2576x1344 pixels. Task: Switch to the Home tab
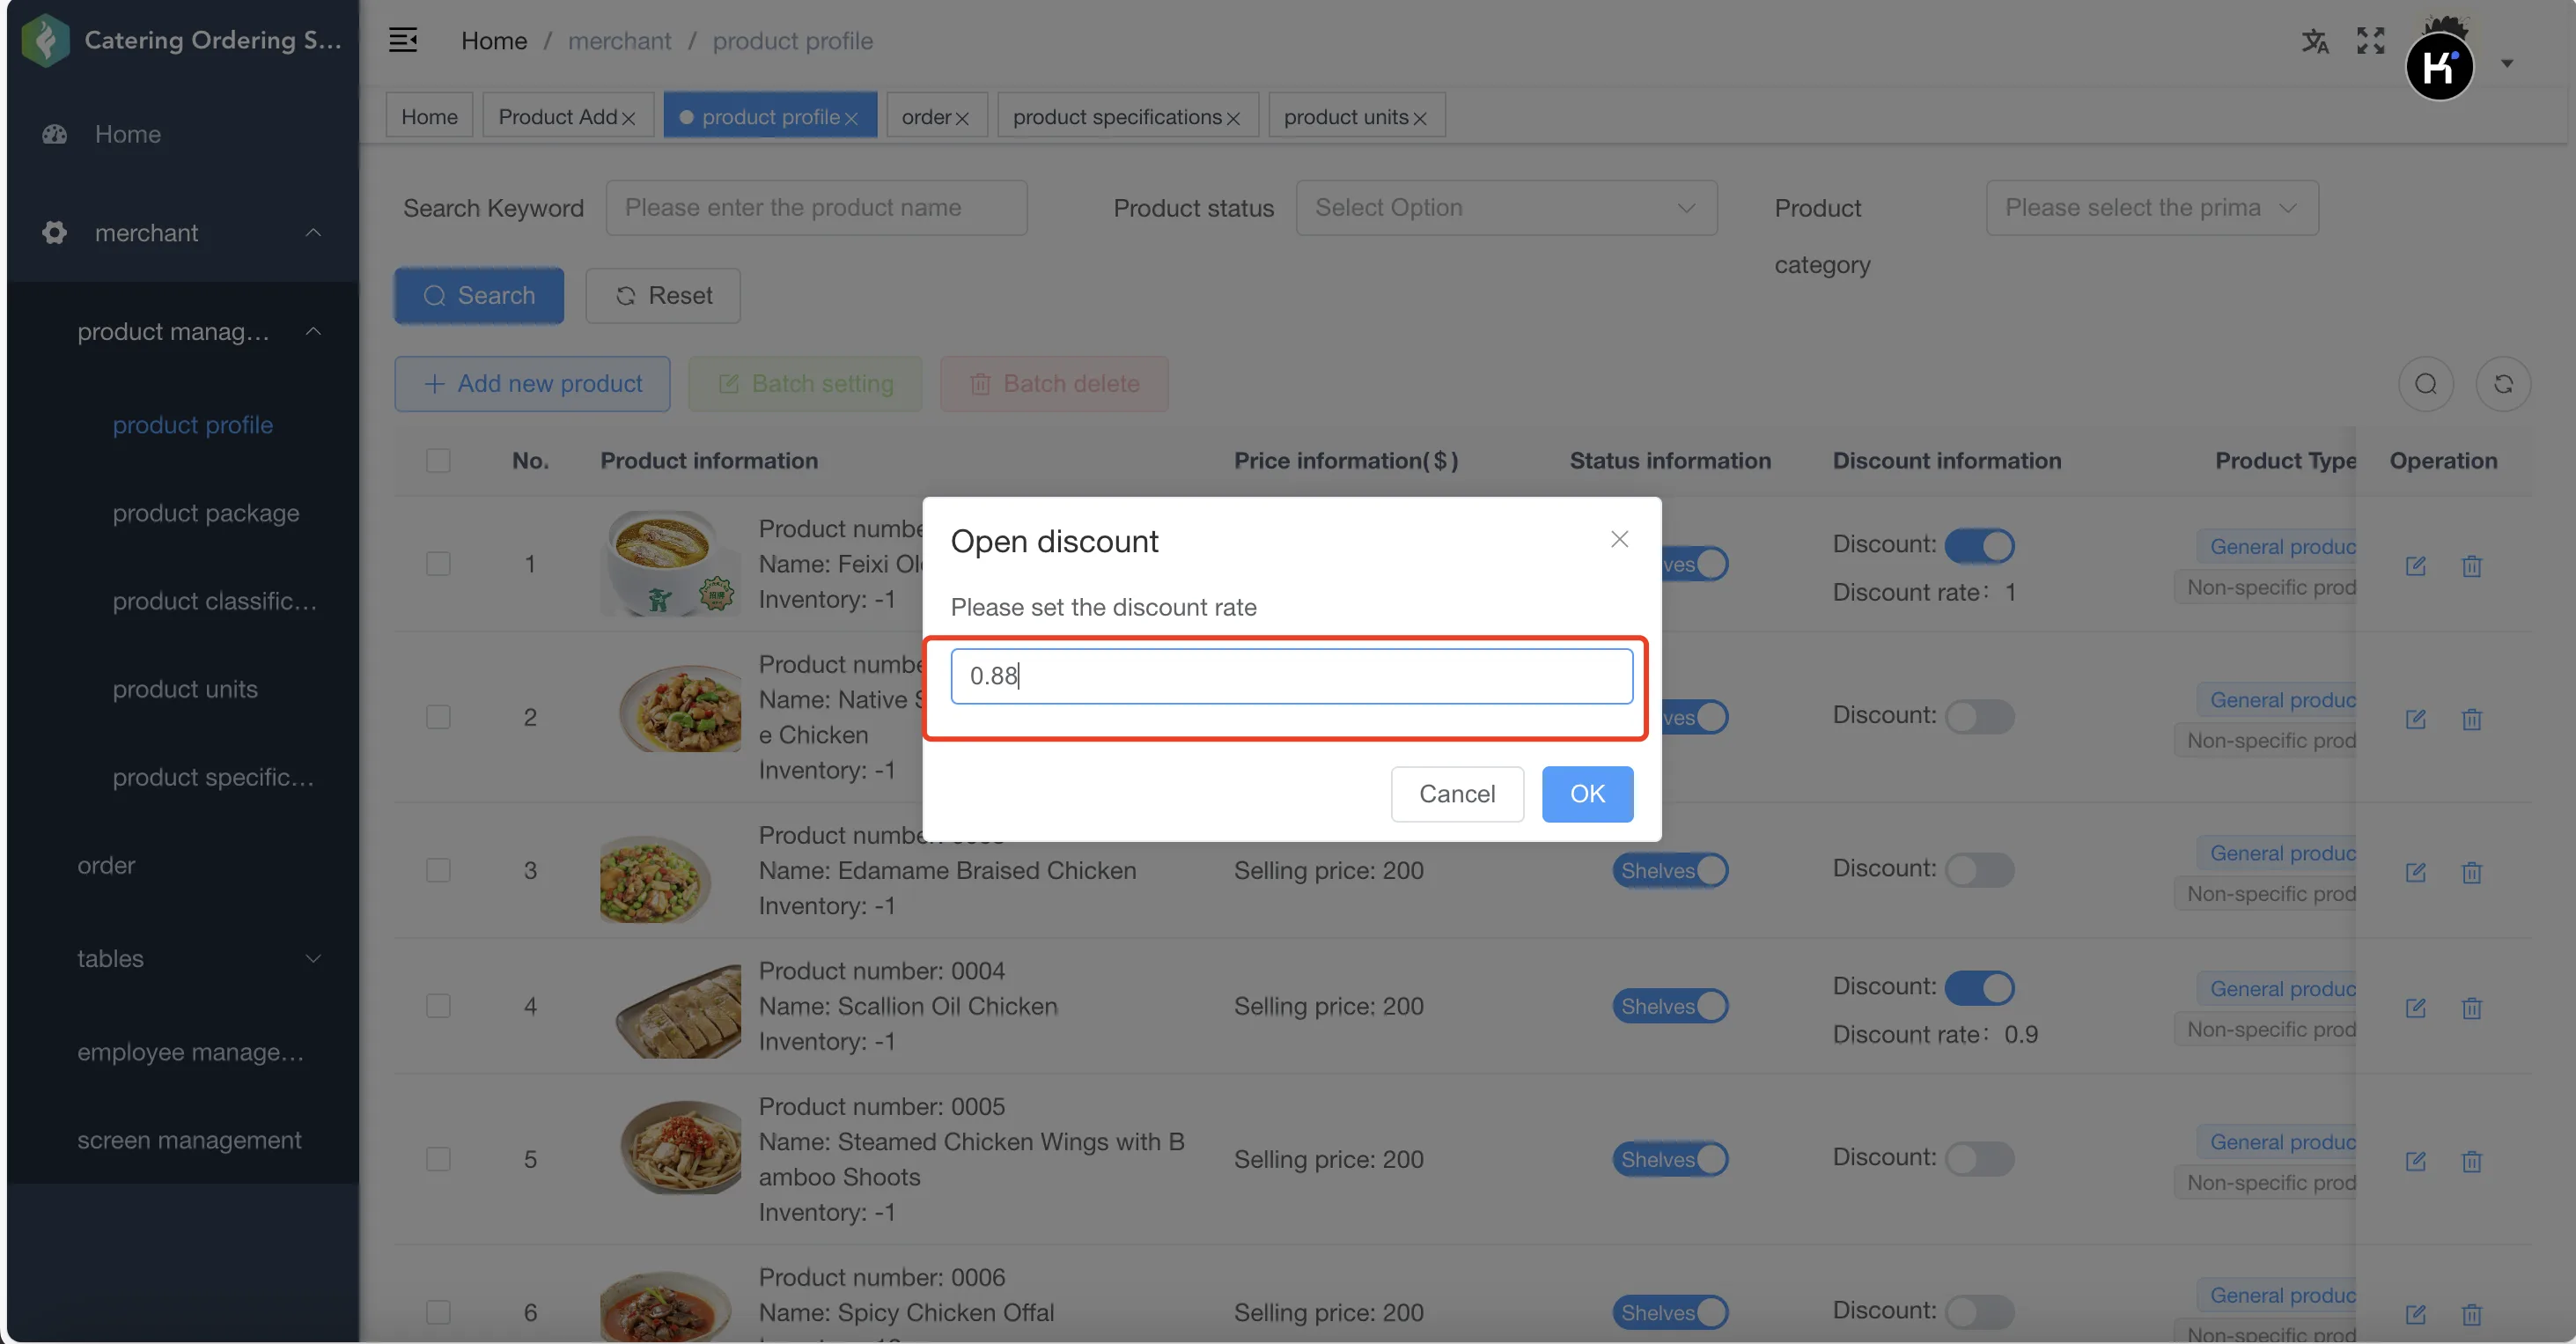(x=429, y=116)
